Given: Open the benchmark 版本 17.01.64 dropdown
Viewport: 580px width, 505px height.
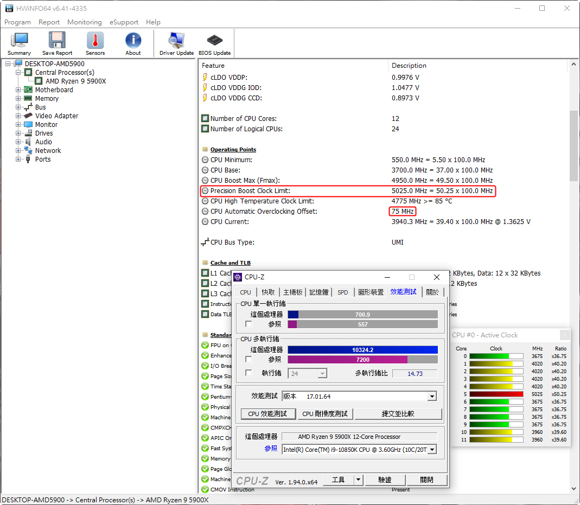Looking at the screenshot, I should pos(432,397).
